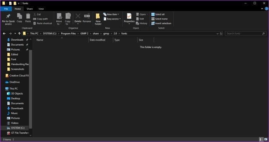Navigate to 2.0 breadcrumb
The image size is (269, 142).
point(115,34)
